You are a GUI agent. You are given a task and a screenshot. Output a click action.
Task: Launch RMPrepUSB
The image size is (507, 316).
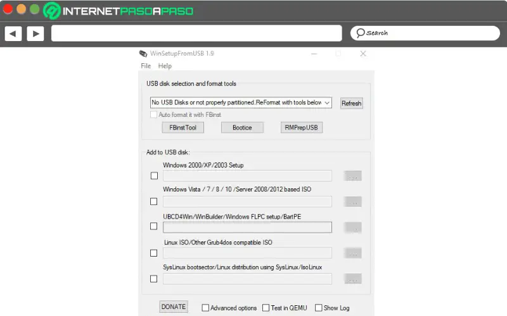(302, 128)
